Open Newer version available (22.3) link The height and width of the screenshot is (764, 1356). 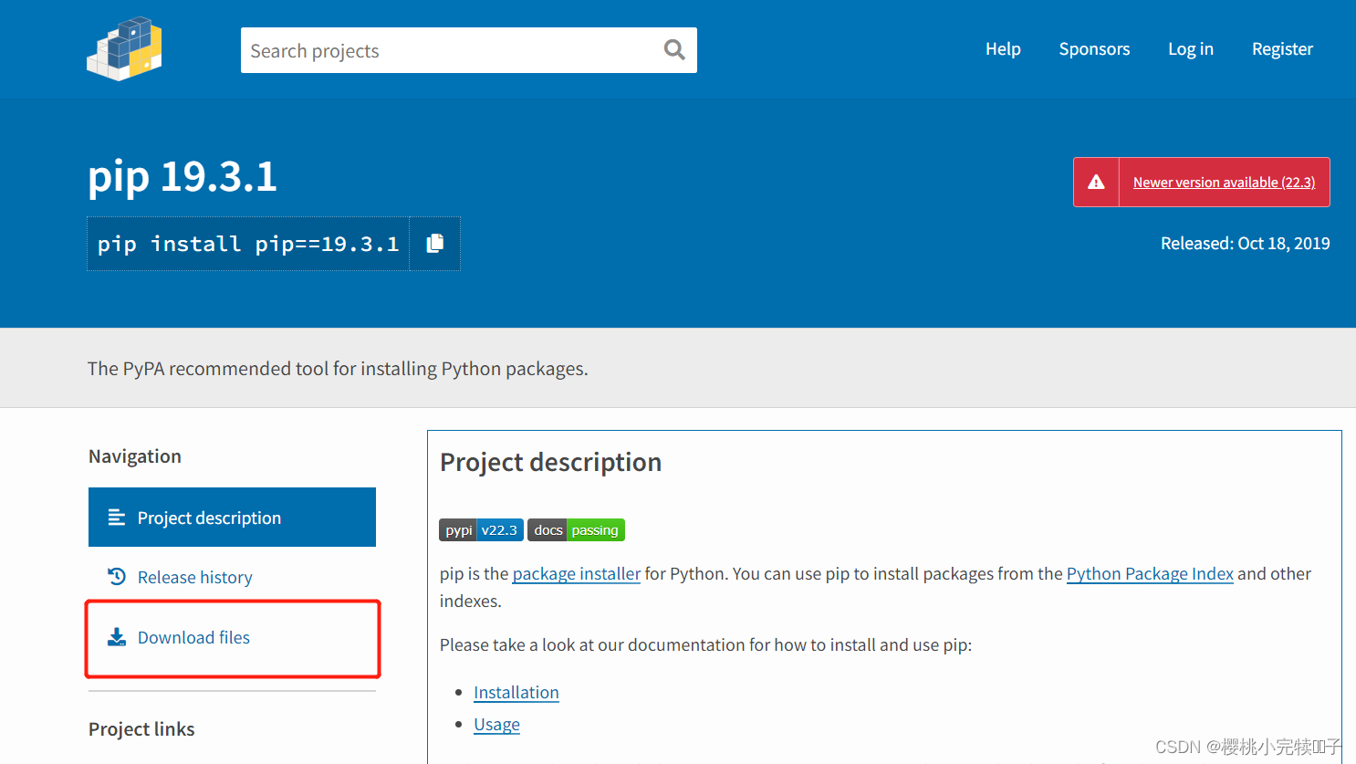(1224, 183)
